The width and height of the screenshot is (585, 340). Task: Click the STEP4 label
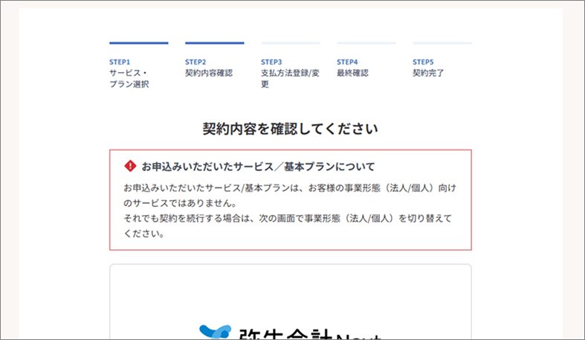coord(347,62)
